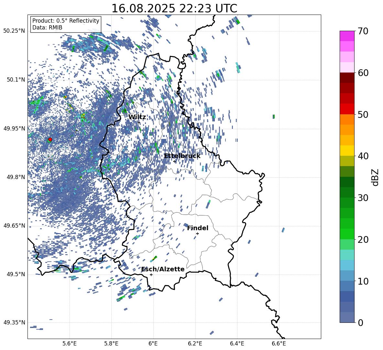Click the Ettelbruck cross marker
This screenshot has height=350, width=383.
pos(174,161)
